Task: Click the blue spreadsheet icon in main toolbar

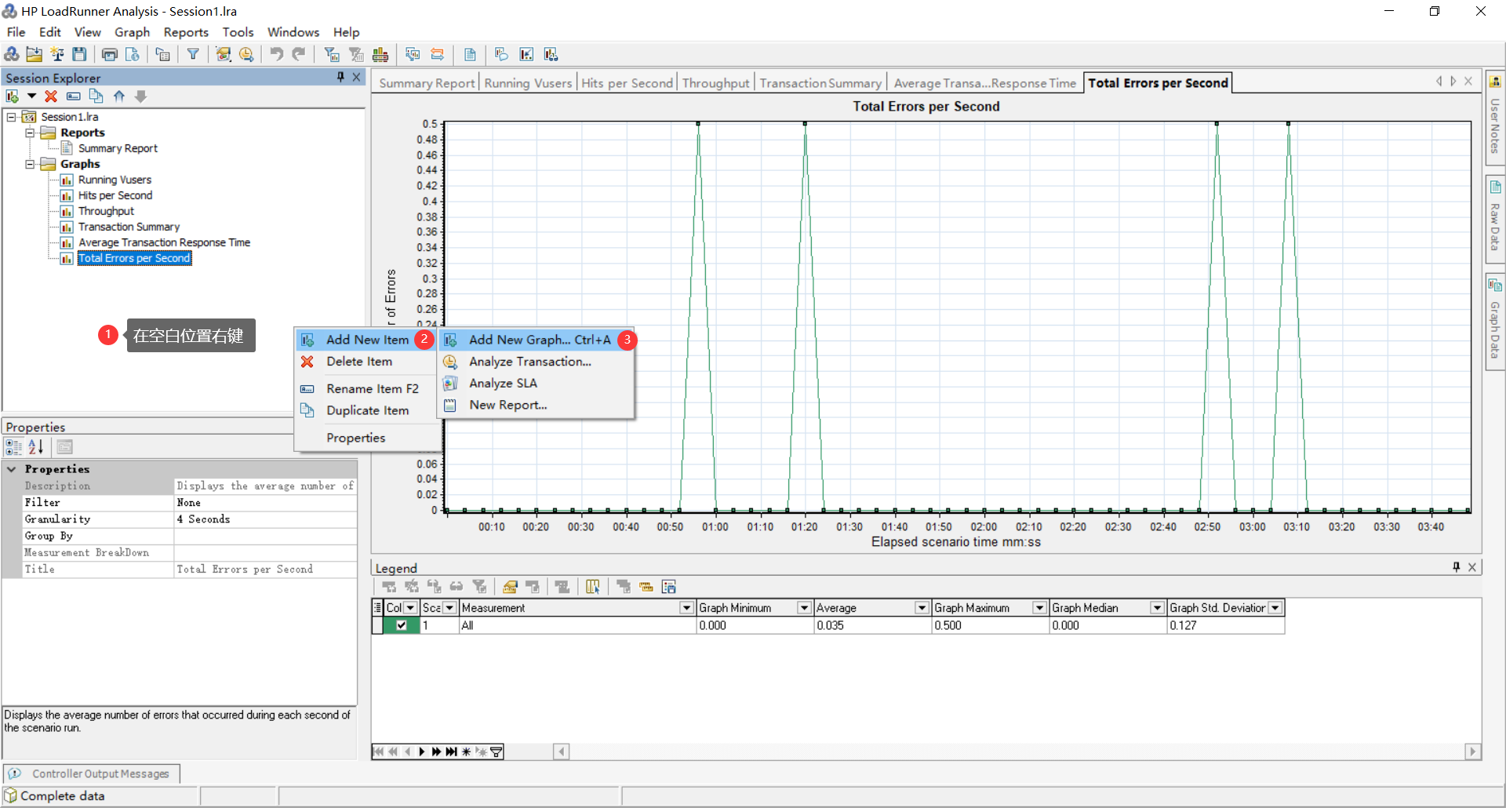Action: point(470,54)
